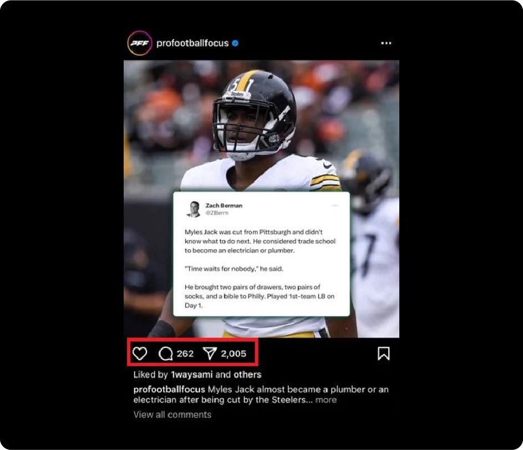The image size is (523, 450).
Task: Click profofootballfocus name in the caption
Action: (169, 390)
